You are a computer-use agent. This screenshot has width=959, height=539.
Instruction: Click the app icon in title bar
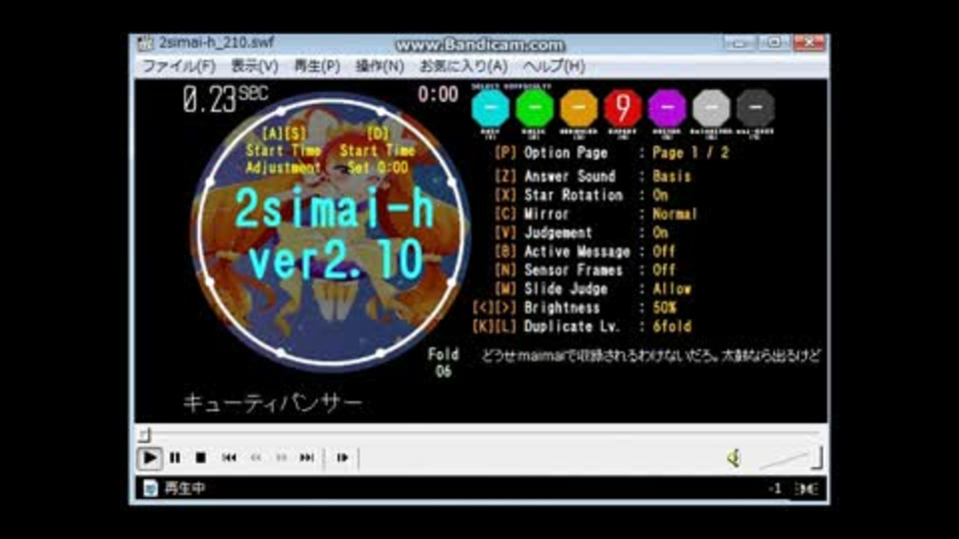tap(145, 43)
